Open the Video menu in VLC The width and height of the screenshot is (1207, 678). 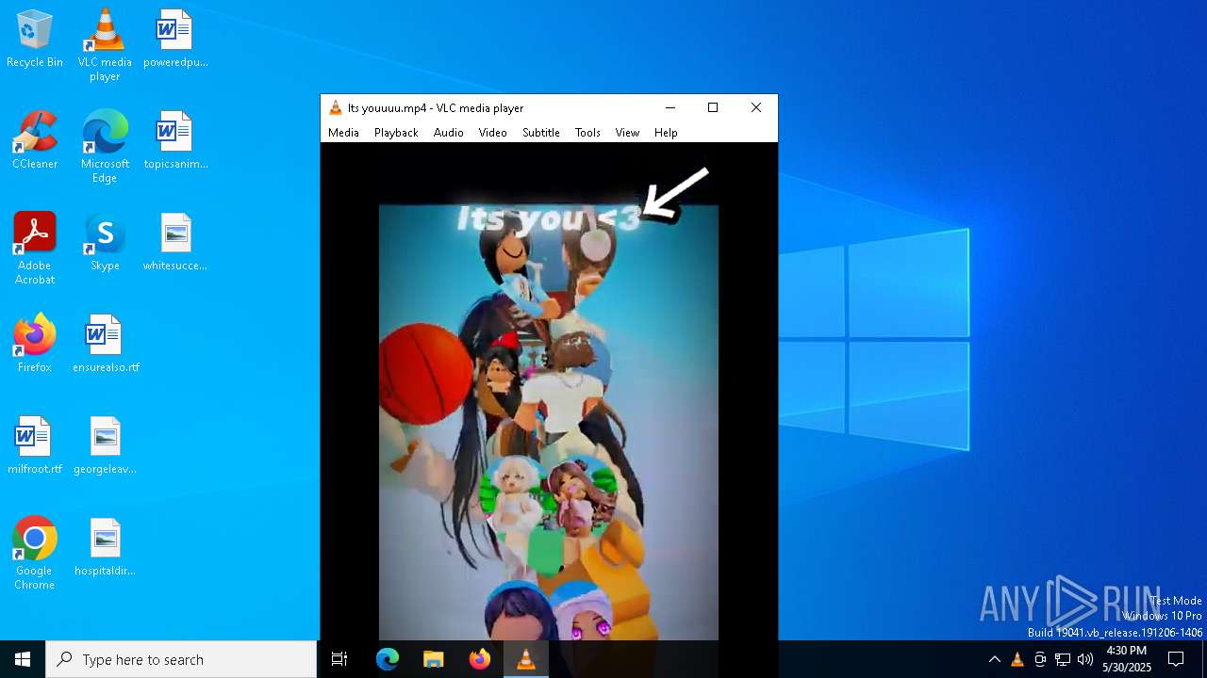click(492, 133)
